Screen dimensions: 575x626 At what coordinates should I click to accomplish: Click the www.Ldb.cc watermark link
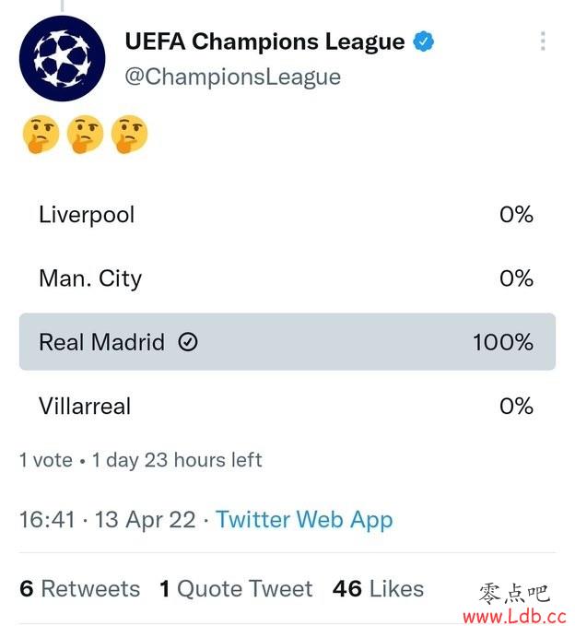[514, 617]
